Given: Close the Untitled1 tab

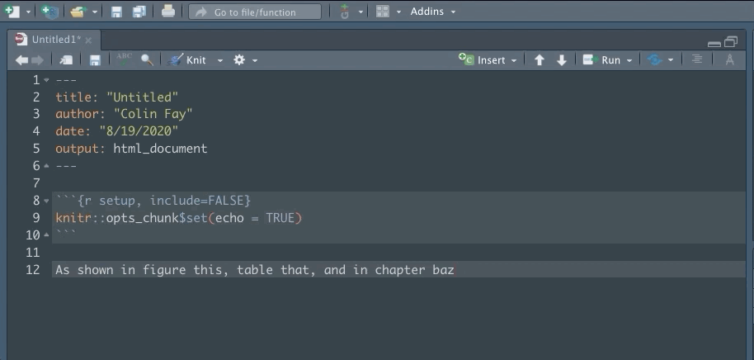Looking at the screenshot, I should [x=88, y=40].
